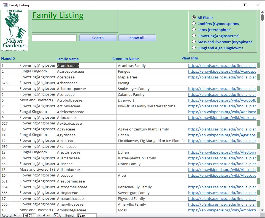265x218 pixels.
Task: Open the Adoxaceae Wikipedia link
Action: [x=222, y=118]
